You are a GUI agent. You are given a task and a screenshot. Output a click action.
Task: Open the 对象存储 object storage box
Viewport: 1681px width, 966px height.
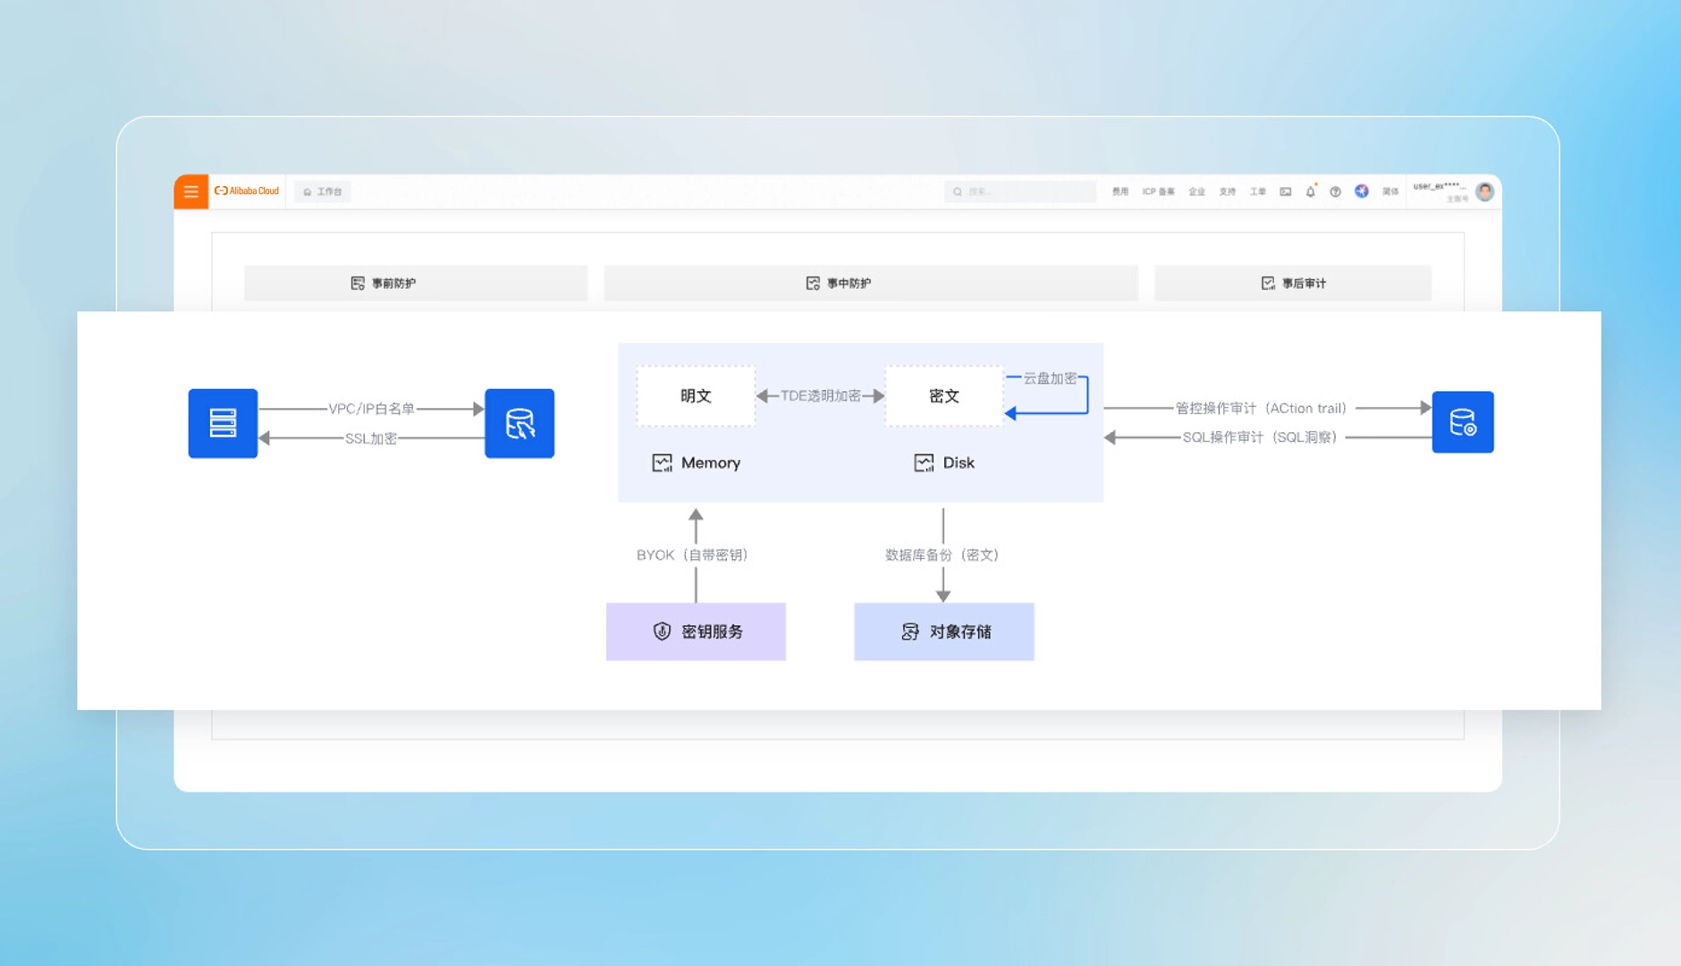point(944,631)
